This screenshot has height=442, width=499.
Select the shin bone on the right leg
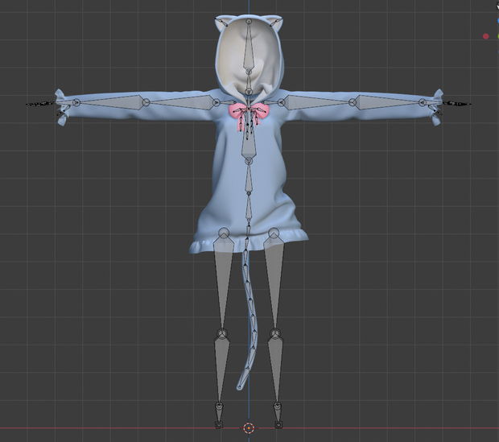(x=275, y=370)
